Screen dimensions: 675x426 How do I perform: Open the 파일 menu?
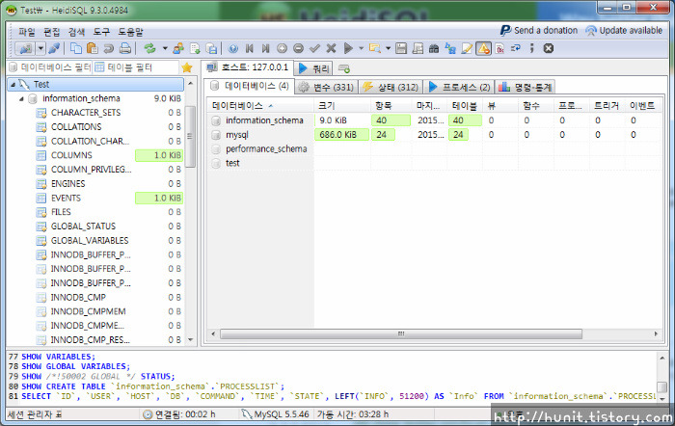pyautogui.click(x=27, y=32)
